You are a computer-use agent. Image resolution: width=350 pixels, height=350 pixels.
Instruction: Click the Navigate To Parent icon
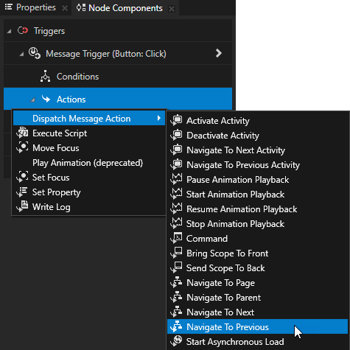(177, 297)
